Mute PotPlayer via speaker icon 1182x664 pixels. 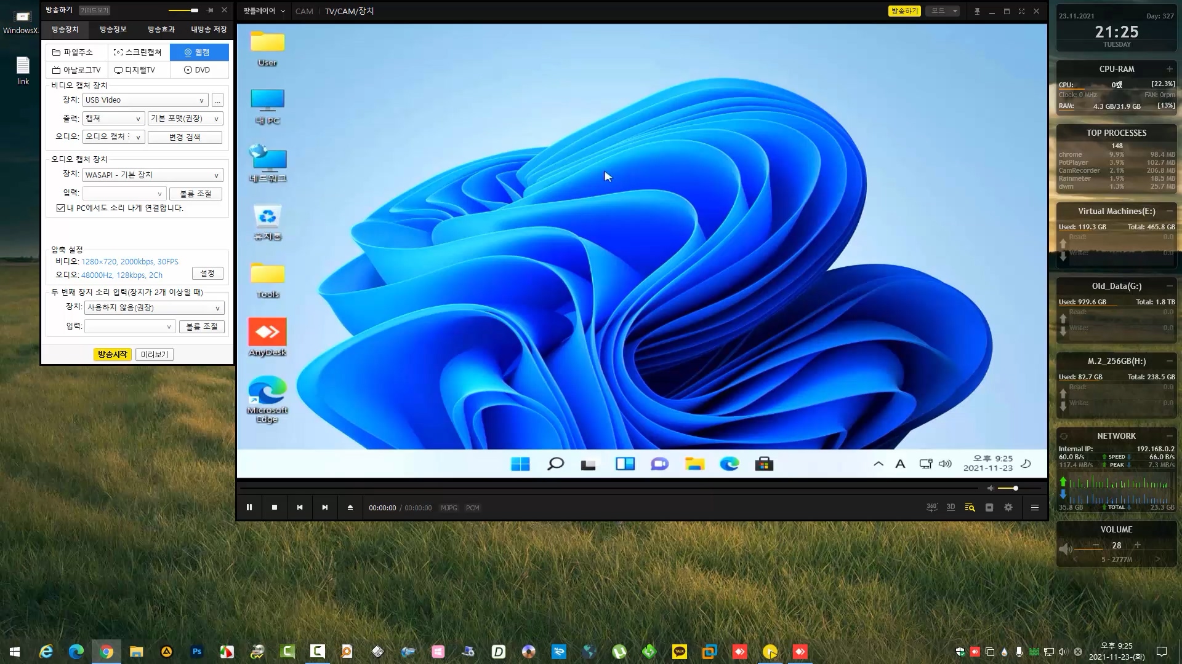[x=991, y=488]
